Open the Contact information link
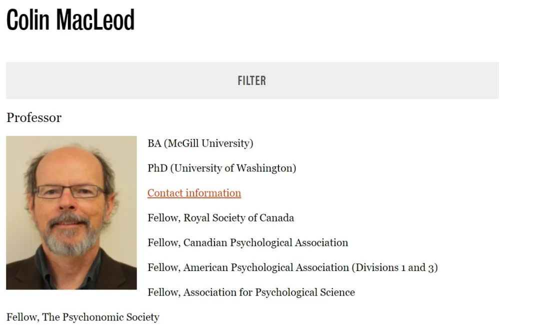Viewport: 540px width, 325px height. point(194,193)
